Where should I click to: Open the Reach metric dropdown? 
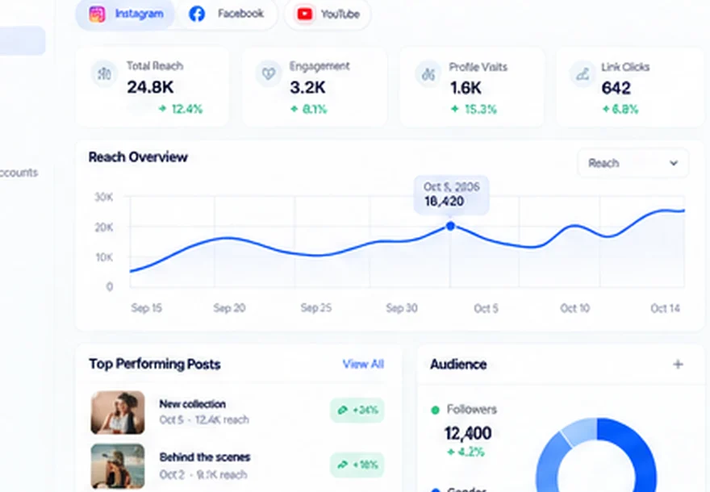pos(633,163)
